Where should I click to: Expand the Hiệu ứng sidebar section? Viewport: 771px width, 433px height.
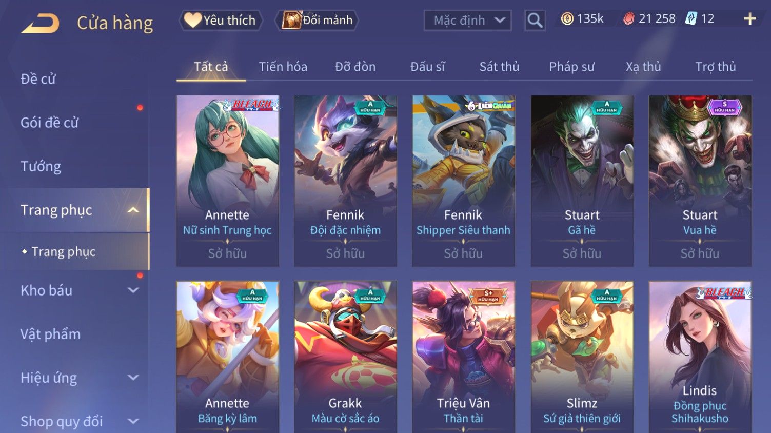point(133,378)
